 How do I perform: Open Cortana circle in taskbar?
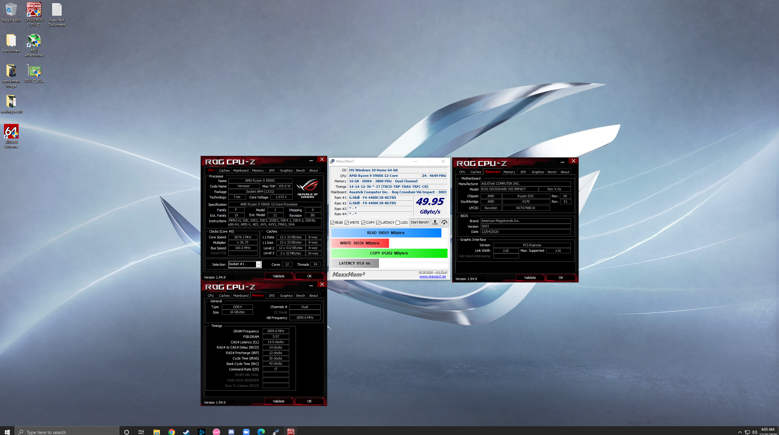127,432
